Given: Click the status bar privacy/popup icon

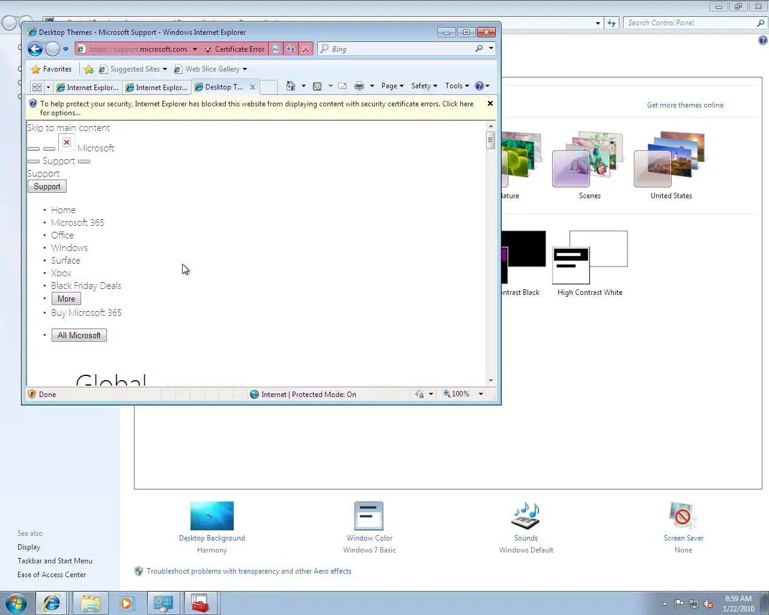Looking at the screenshot, I should tap(419, 395).
